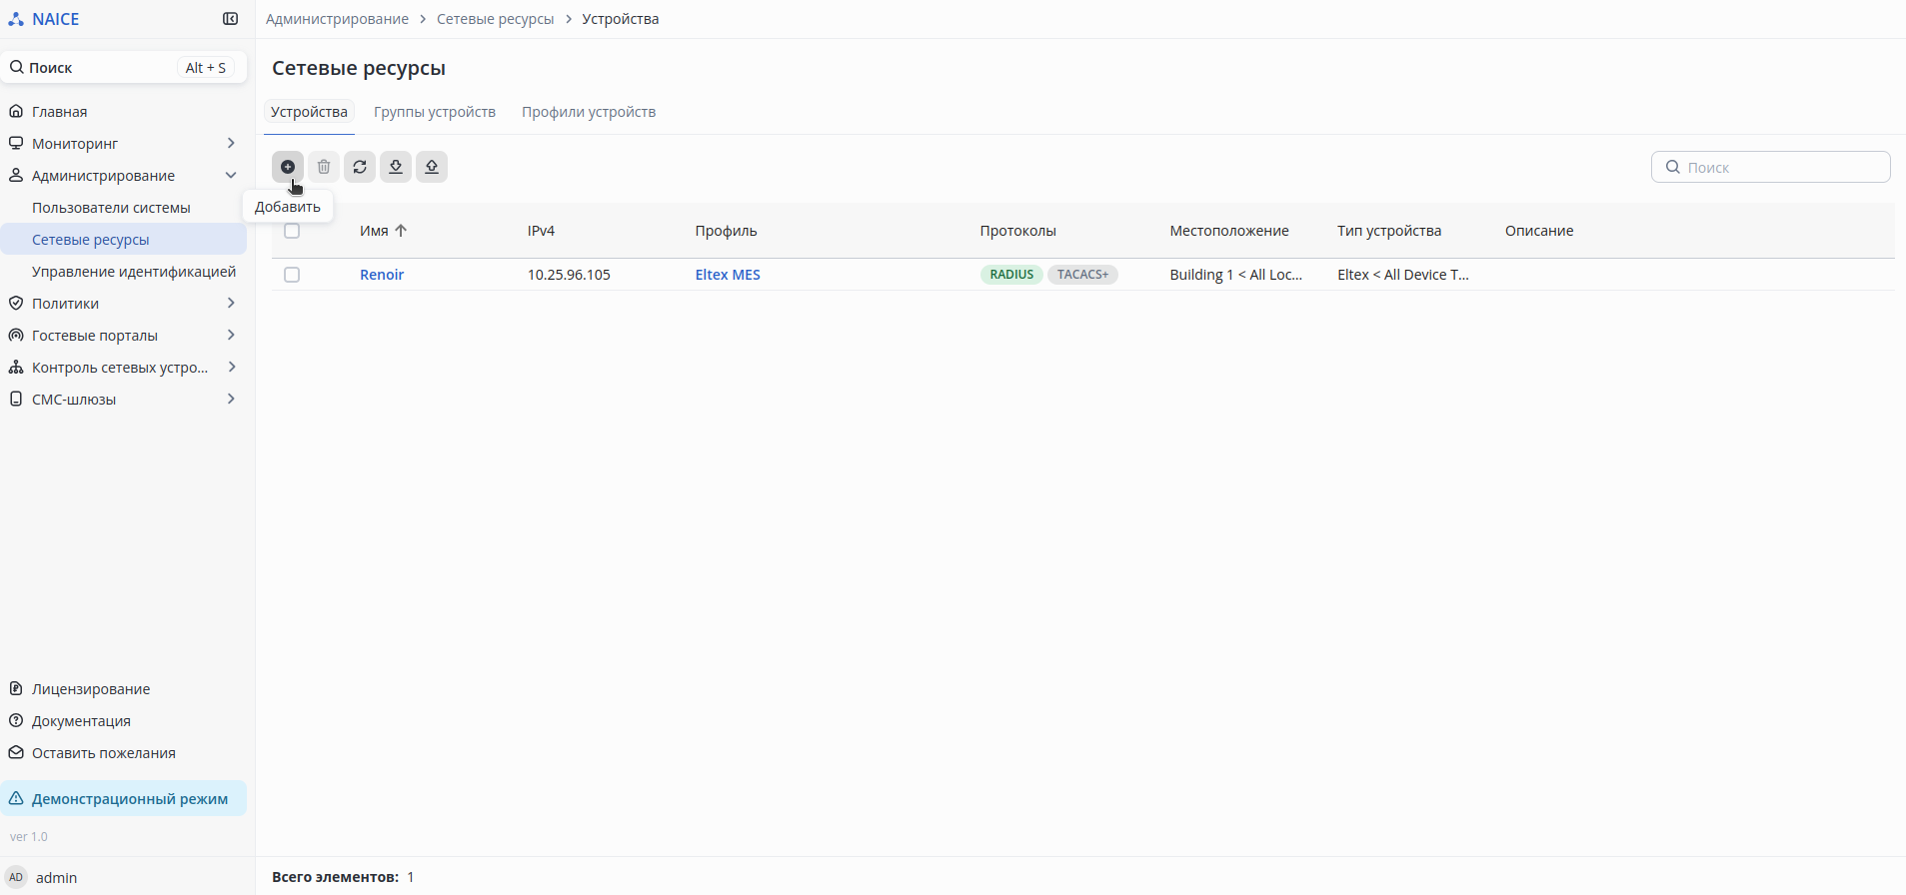Expand the Гостевые порталы menu section
Screen dimensions: 1906x895
point(231,336)
